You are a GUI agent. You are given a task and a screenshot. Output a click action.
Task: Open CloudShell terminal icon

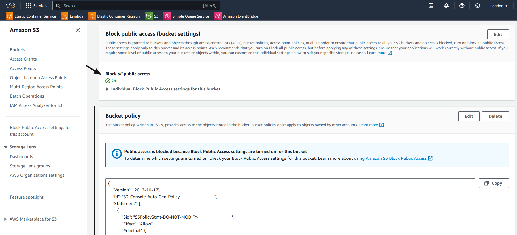click(x=431, y=6)
